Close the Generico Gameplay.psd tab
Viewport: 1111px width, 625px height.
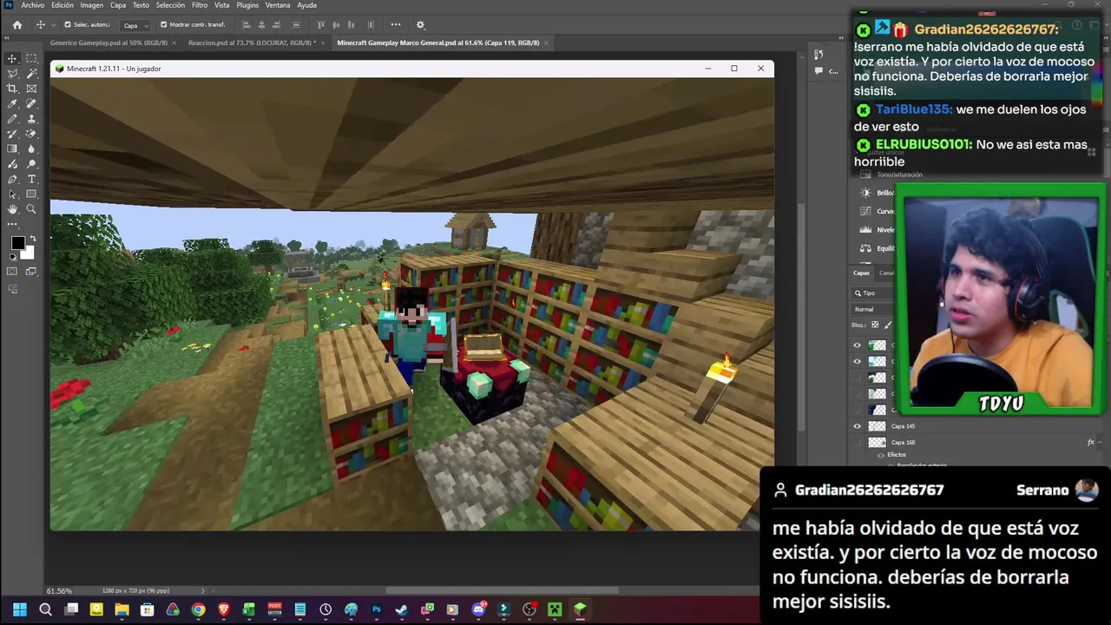[174, 43]
